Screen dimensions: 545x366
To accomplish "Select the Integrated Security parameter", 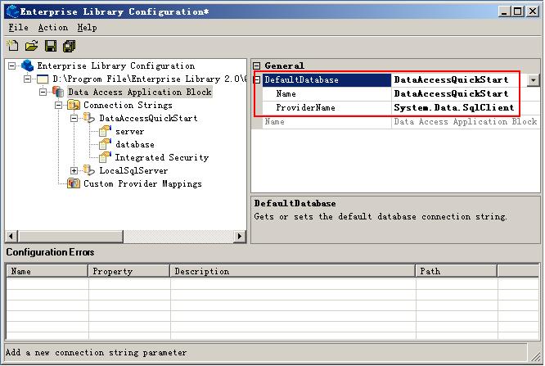I will (x=161, y=158).
